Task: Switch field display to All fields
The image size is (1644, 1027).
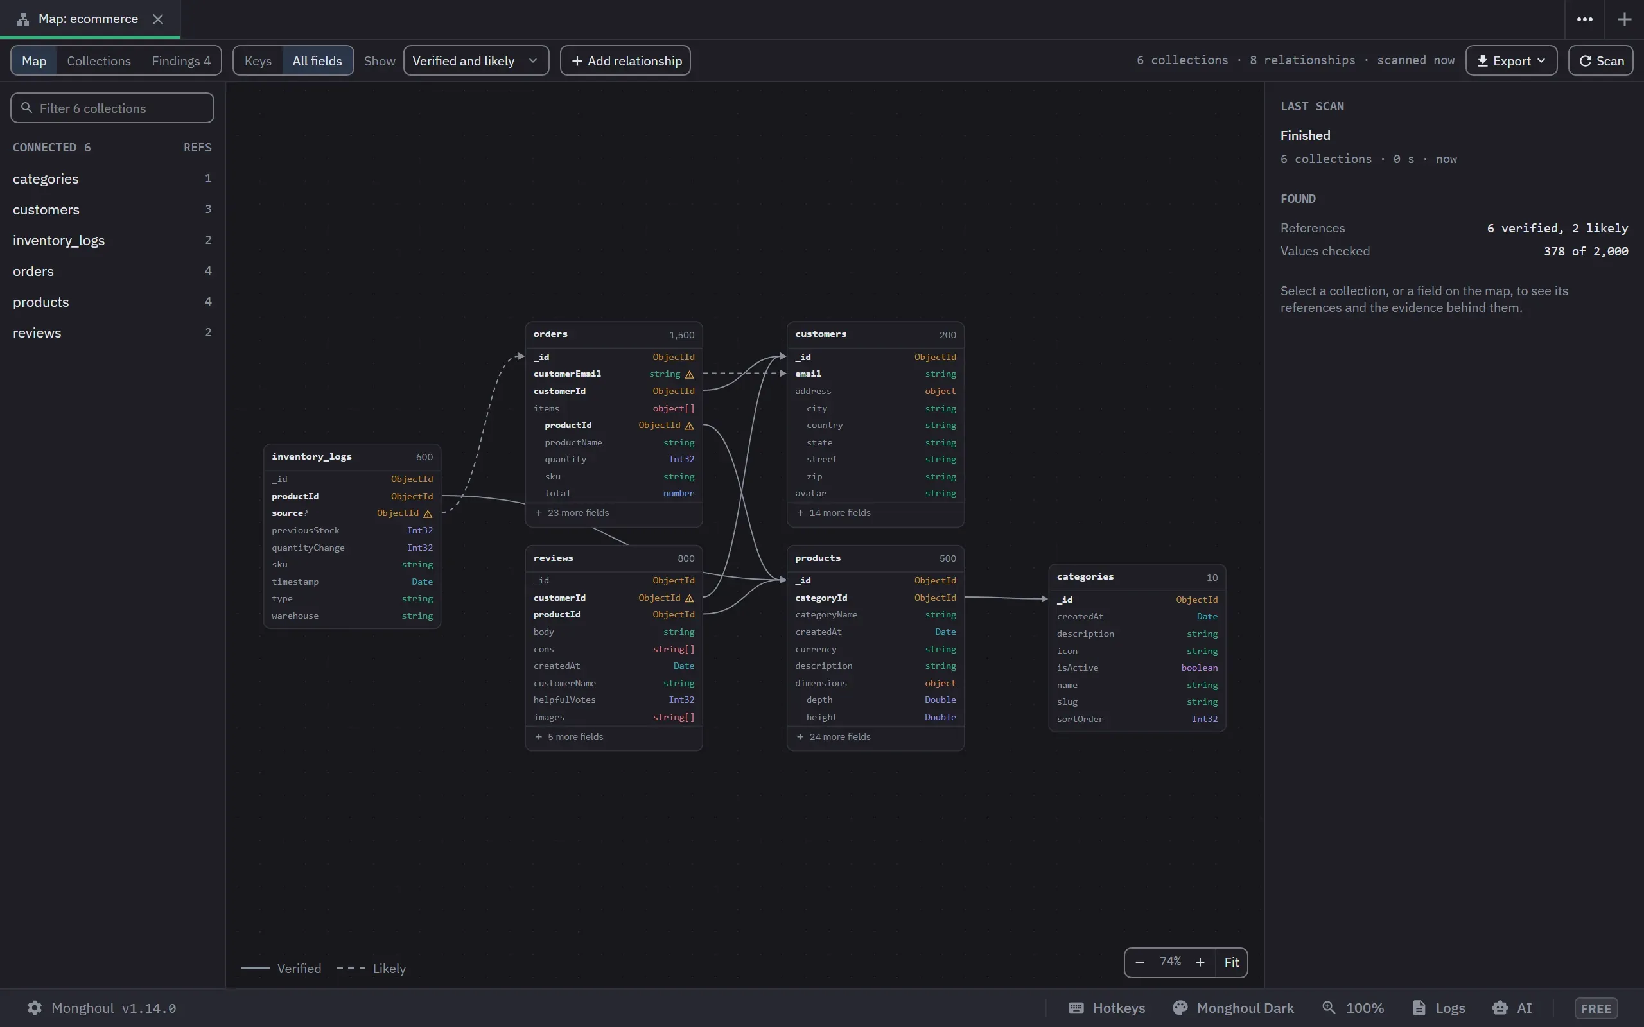Action: [317, 61]
